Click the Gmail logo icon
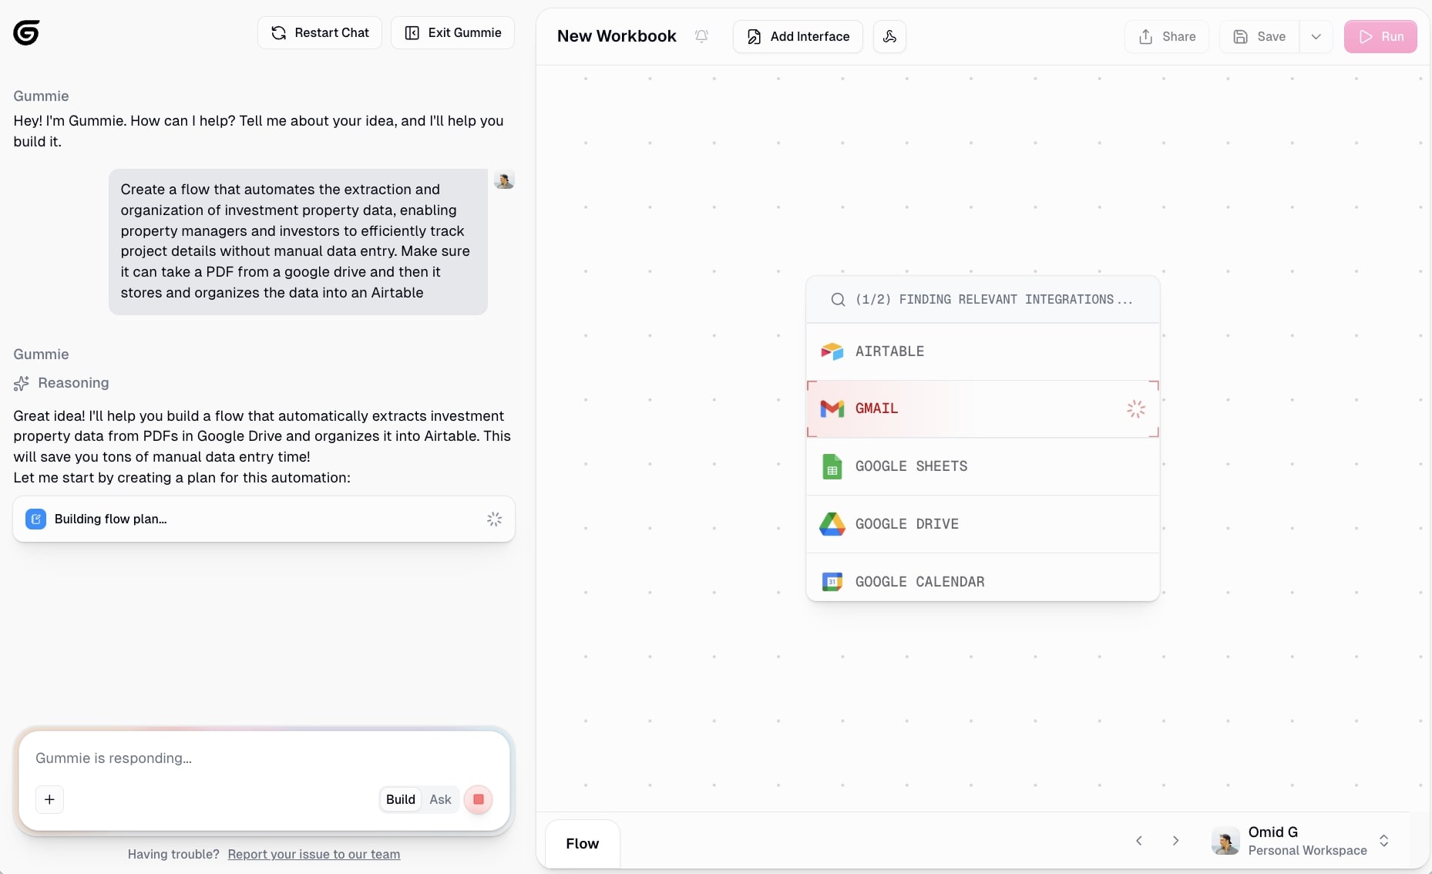The width and height of the screenshot is (1432, 874). pyautogui.click(x=832, y=408)
